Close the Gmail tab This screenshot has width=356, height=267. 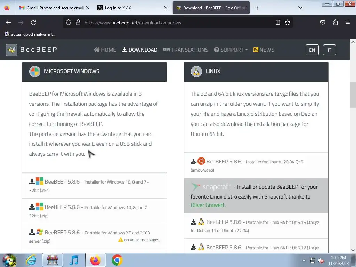(x=88, y=8)
